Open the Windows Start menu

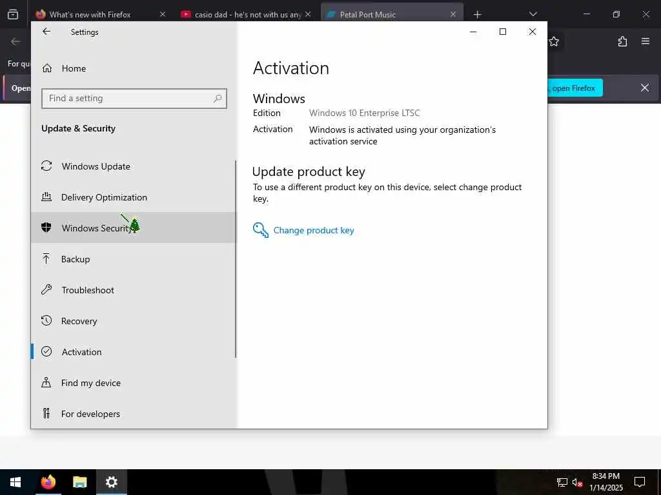[x=15, y=482]
